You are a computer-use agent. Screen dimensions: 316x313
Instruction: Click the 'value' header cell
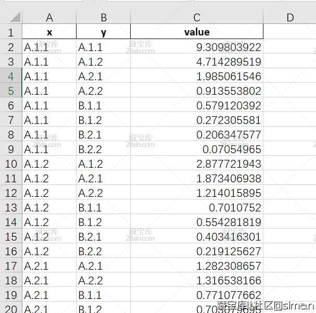(197, 32)
